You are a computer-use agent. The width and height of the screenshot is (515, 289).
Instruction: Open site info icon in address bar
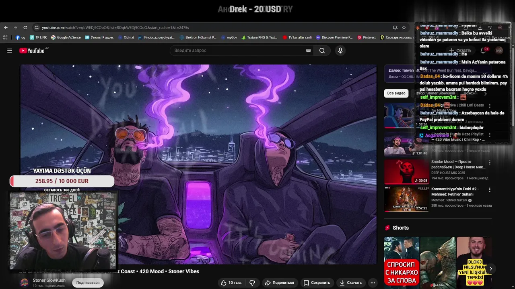point(37,27)
